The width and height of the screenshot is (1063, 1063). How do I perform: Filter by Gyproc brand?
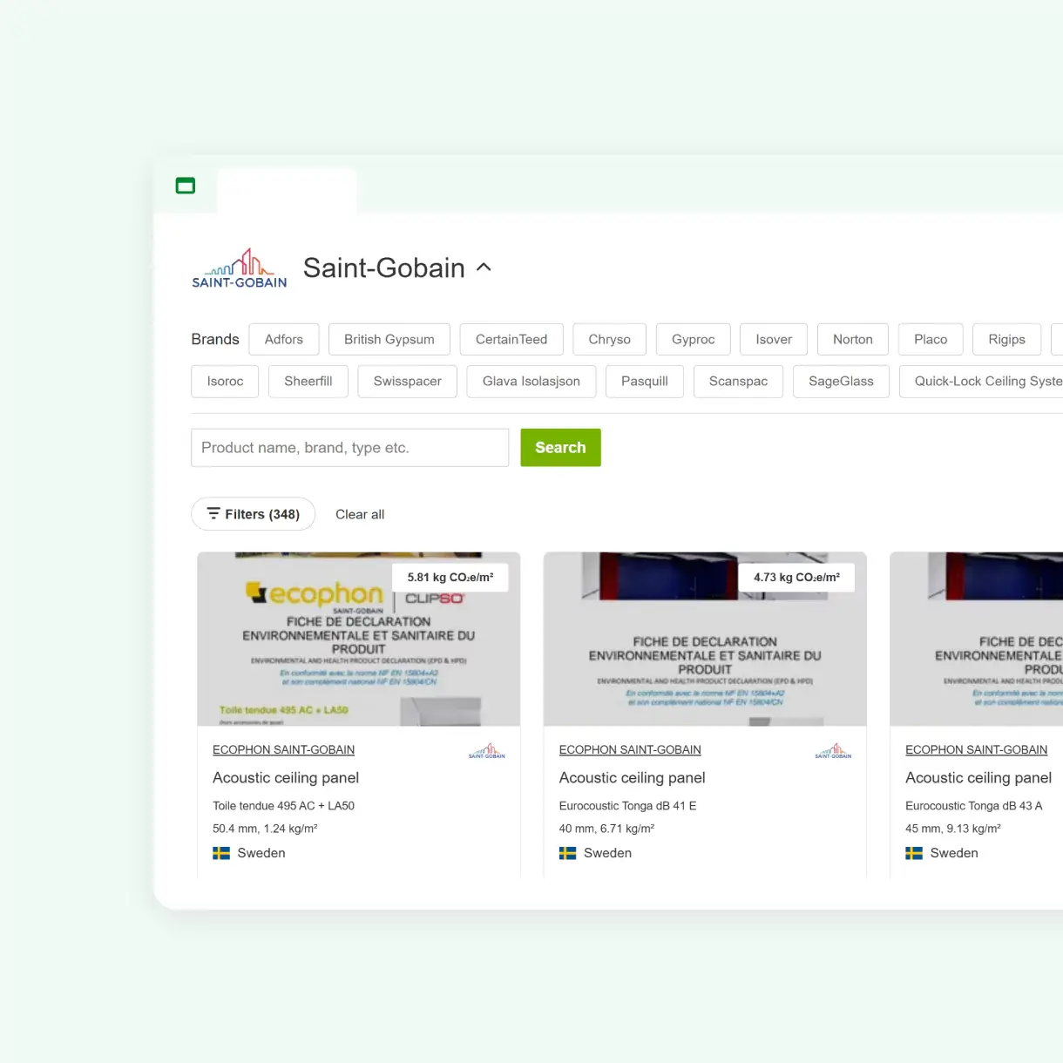[694, 340]
